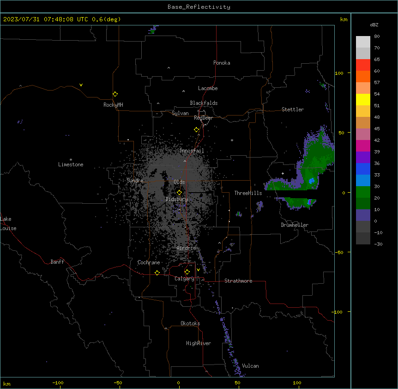The image size is (398, 389).
Task: Select the Innisfail label
Action: 192,151
